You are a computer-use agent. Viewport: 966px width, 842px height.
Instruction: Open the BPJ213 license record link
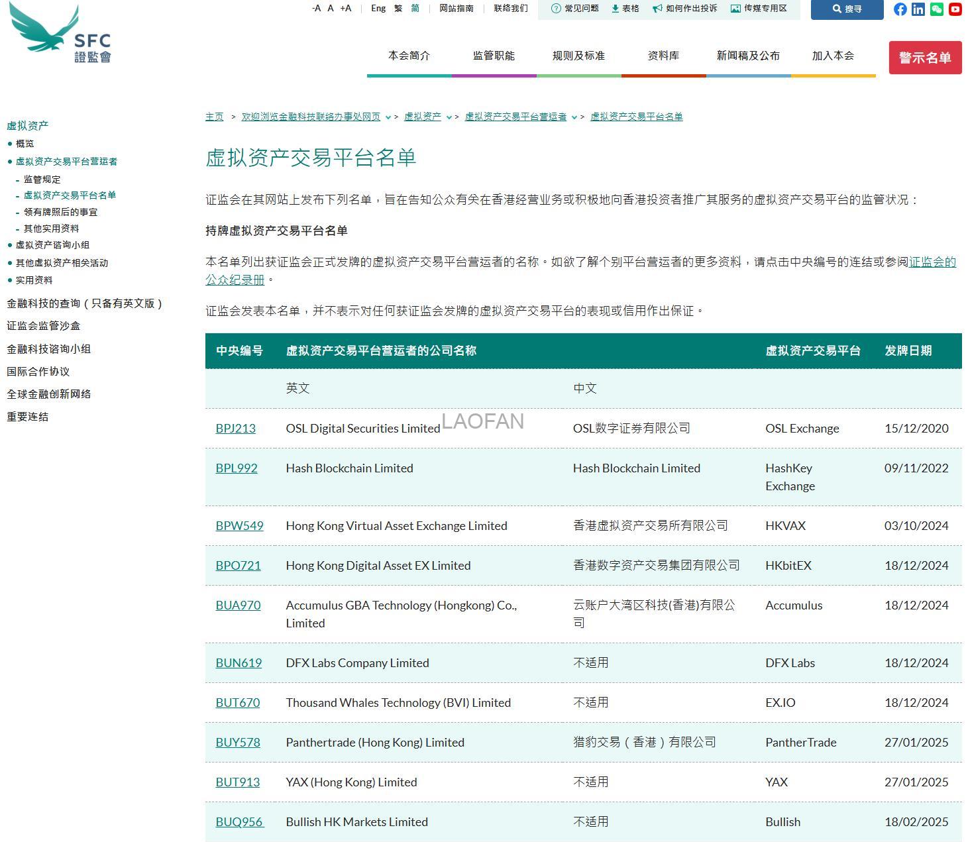coord(235,429)
